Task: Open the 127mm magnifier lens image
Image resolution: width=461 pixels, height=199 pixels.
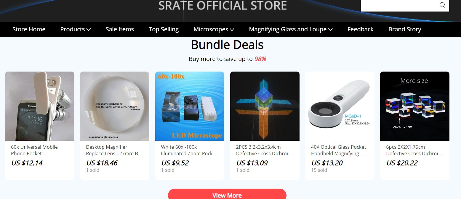Action: [115, 106]
